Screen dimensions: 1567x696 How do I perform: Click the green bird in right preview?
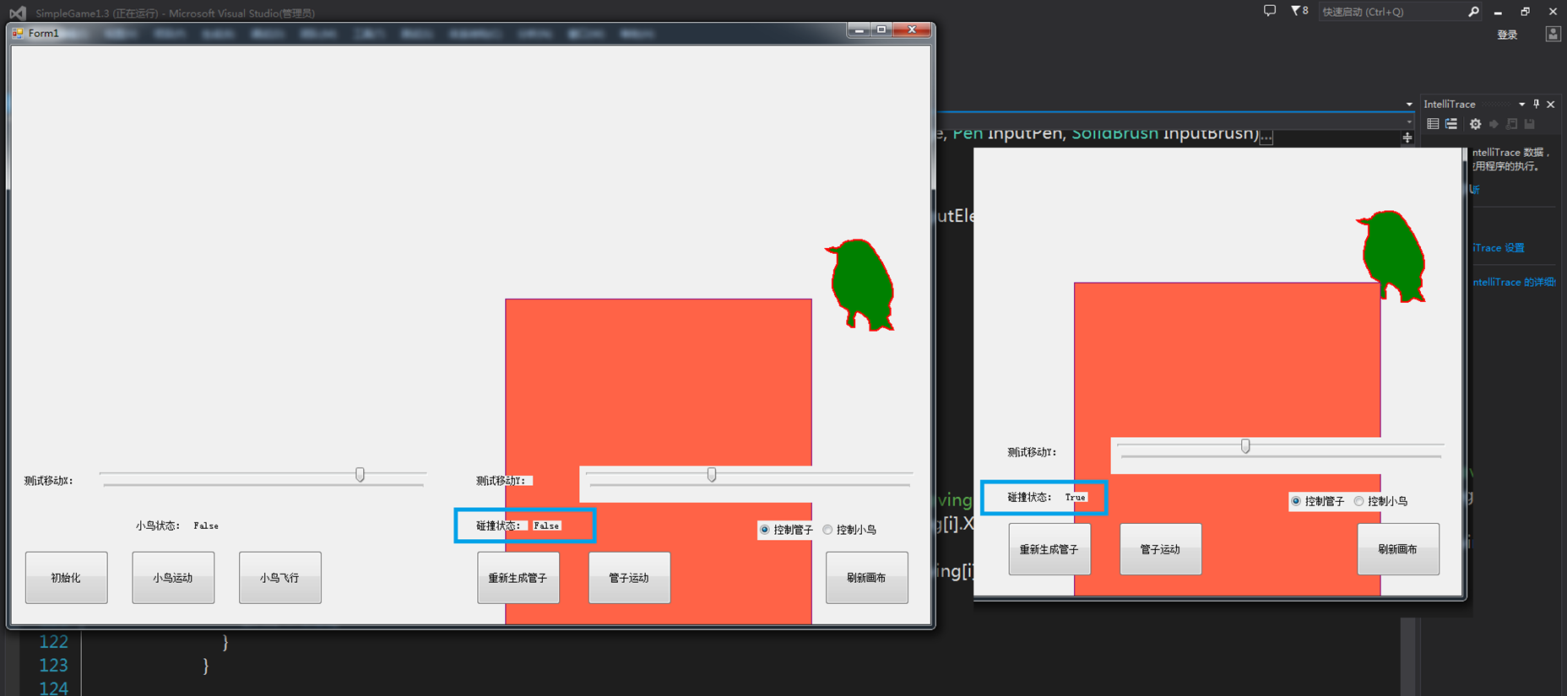[1391, 256]
